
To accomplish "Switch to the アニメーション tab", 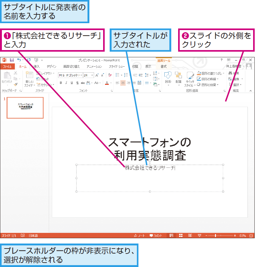I will pos(94,66).
